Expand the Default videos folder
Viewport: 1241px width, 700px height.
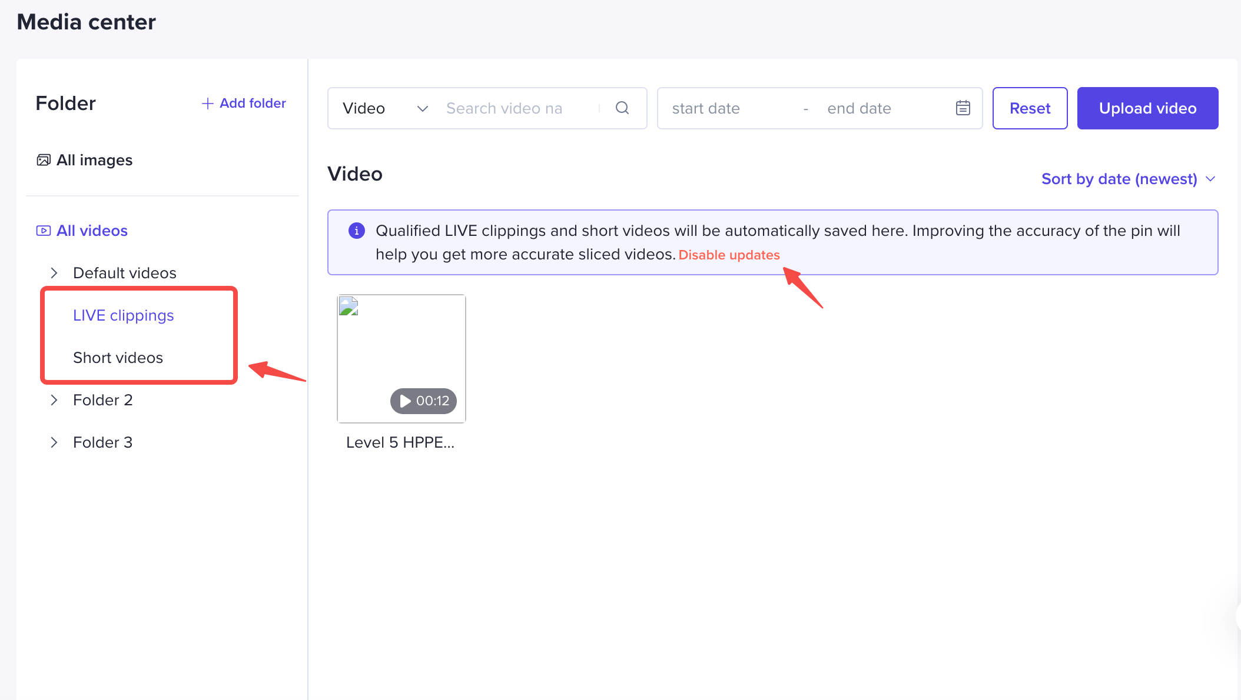pyautogui.click(x=55, y=272)
